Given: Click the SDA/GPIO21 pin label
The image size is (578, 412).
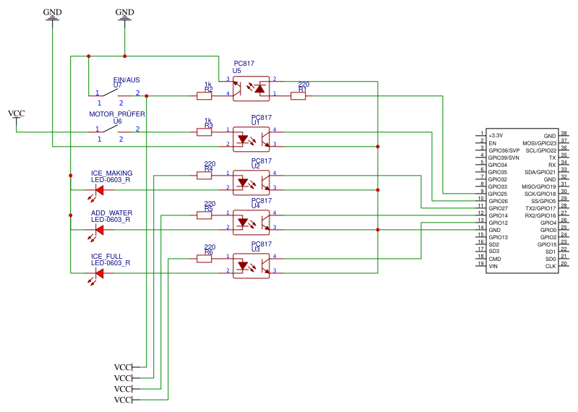Looking at the screenshot, I should 540,172.
